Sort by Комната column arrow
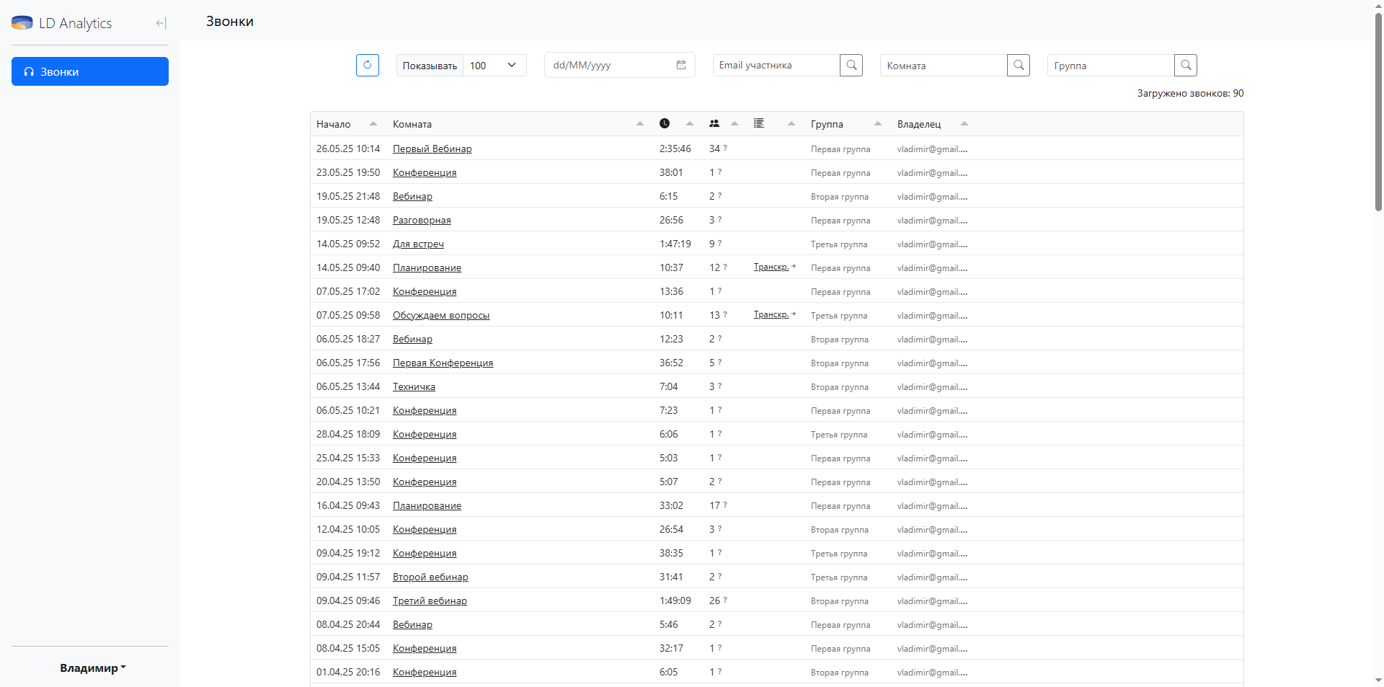The width and height of the screenshot is (1384, 687). pos(640,123)
